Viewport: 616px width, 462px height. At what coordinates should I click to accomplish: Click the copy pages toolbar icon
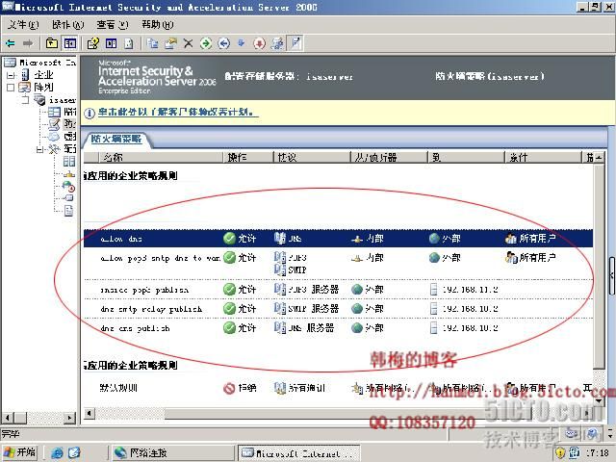point(152,43)
